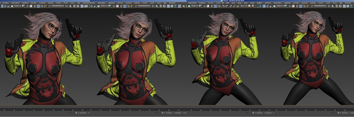This screenshot has height=117, width=354.
Task: Open the Edit menu
Action: (x=227, y=3)
